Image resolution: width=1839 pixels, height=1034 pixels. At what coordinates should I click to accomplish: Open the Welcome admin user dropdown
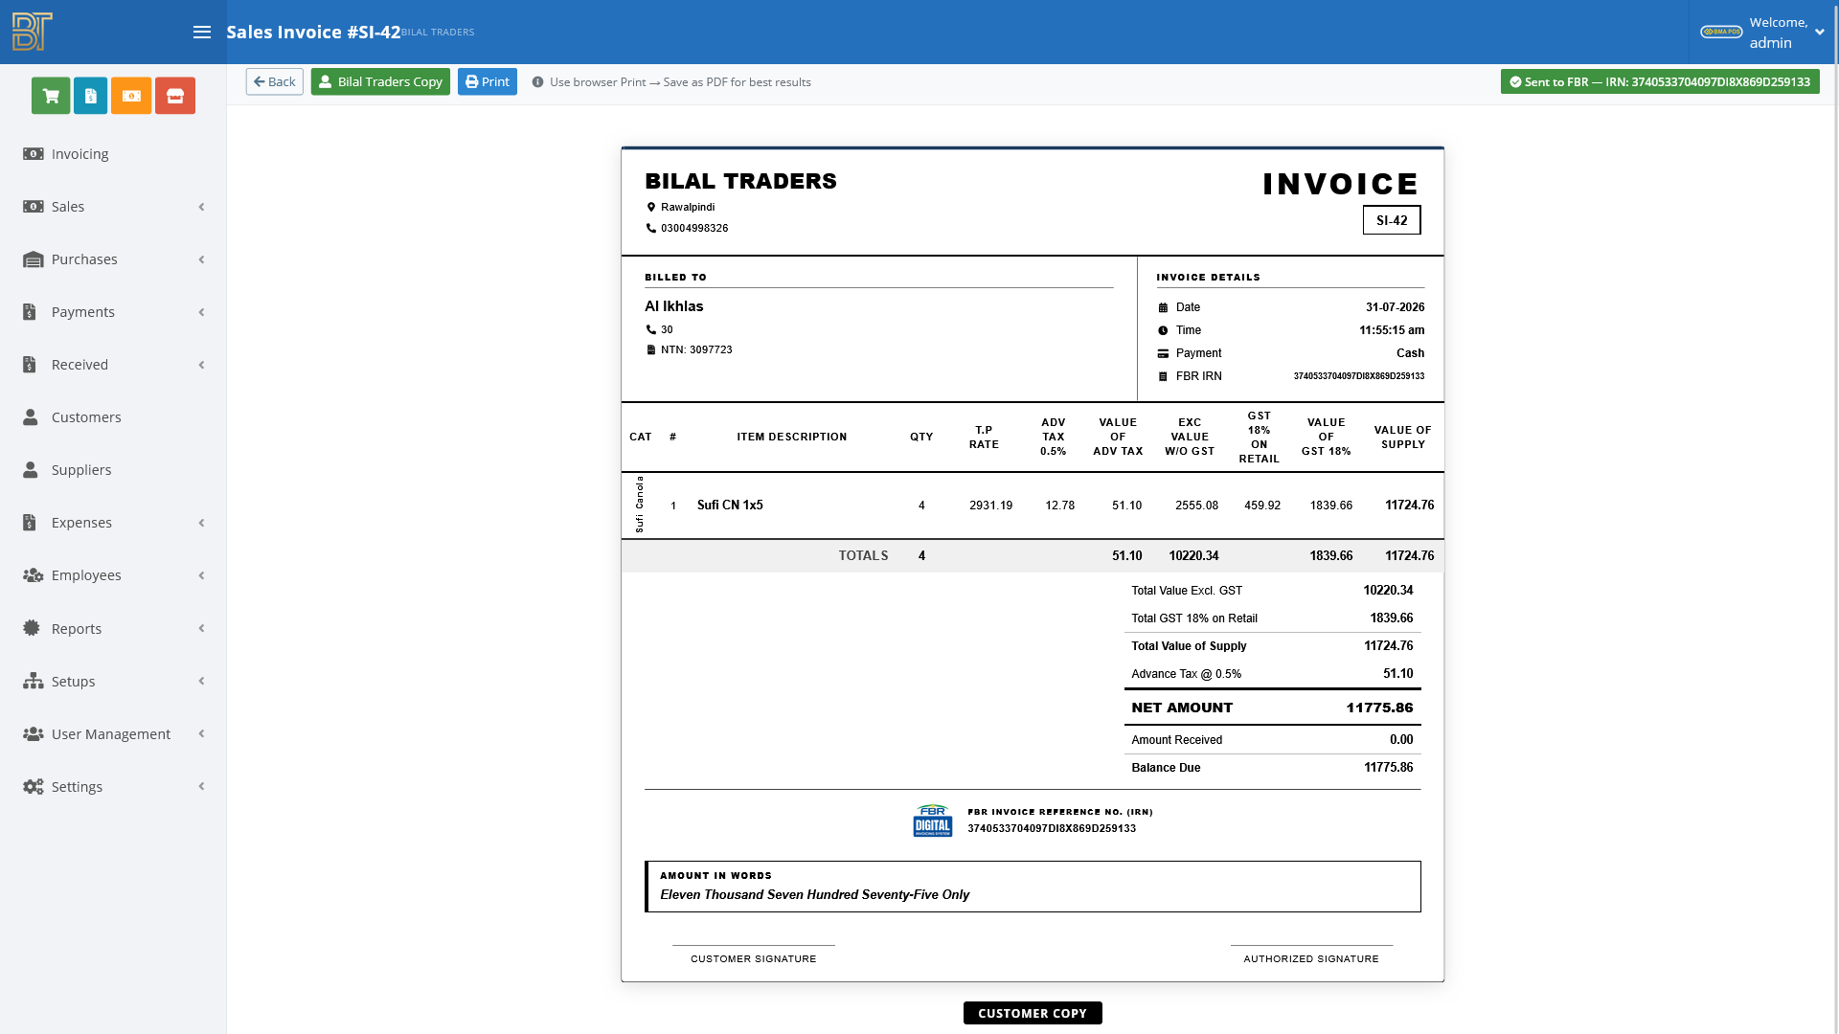[x=1762, y=32]
